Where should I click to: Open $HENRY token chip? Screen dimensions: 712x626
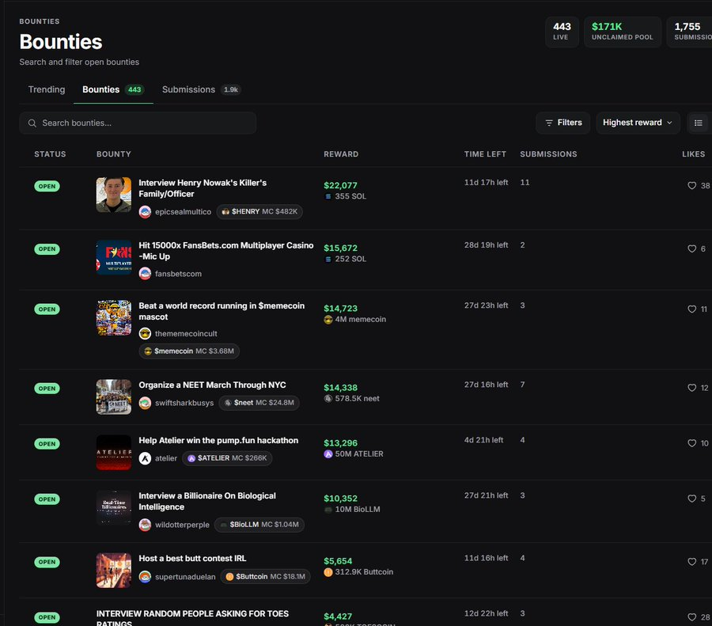pos(259,211)
